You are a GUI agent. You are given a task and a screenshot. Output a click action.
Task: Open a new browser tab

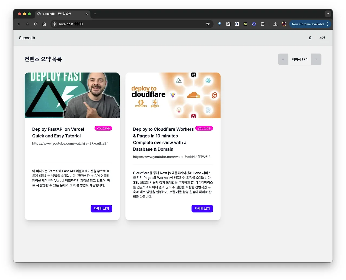(x=95, y=14)
